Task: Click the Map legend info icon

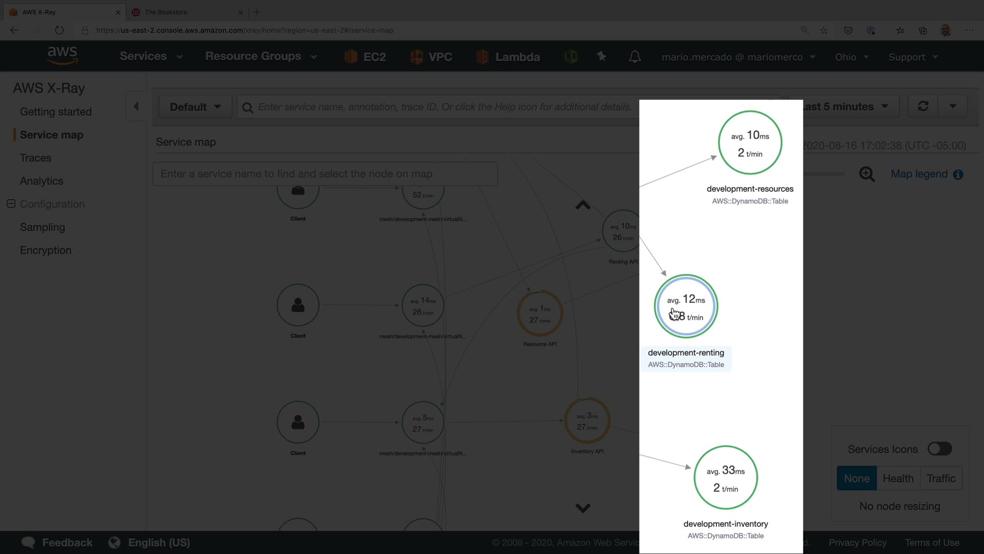Action: (958, 174)
